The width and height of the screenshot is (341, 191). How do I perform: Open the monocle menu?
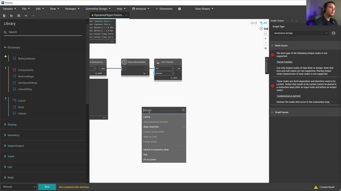coord(141,8)
